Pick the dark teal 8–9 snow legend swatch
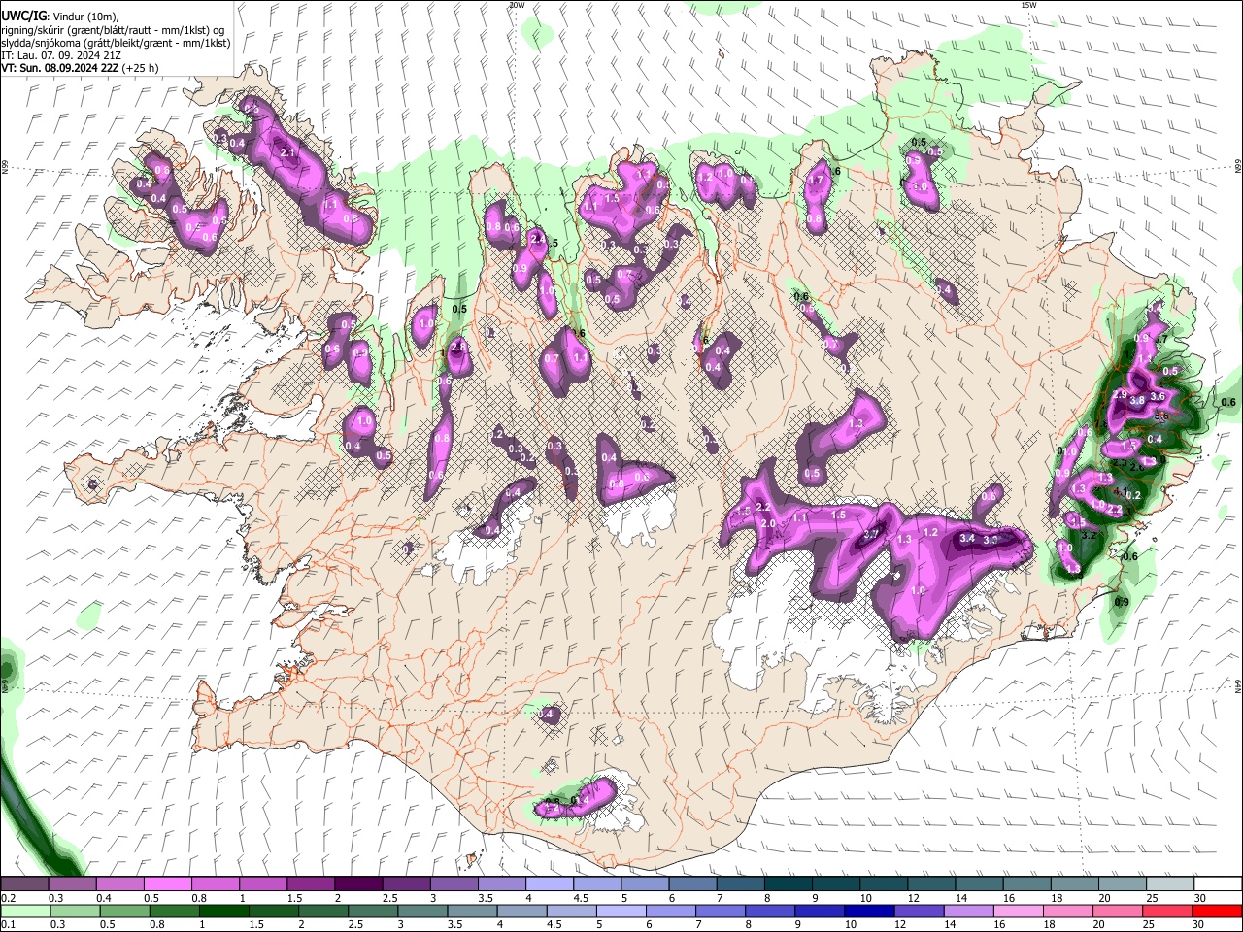Screen dimensions: 1243x932 [789, 884]
